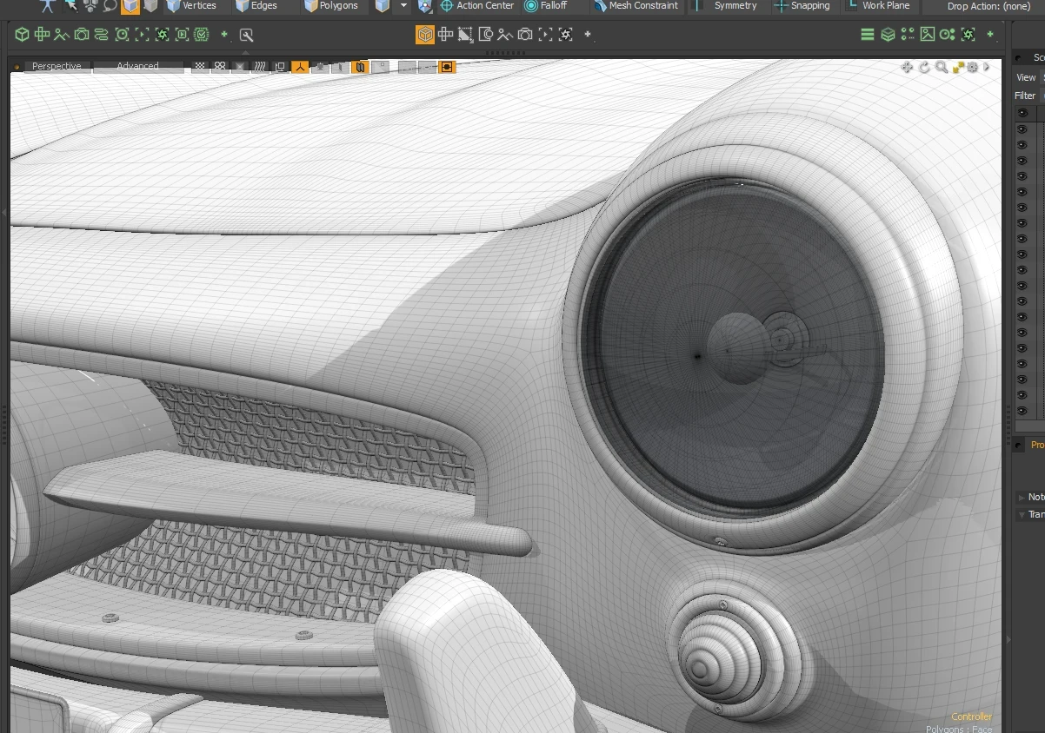This screenshot has width=1045, height=733.
Task: Click the viewport pan (move) icon
Action: (907, 67)
